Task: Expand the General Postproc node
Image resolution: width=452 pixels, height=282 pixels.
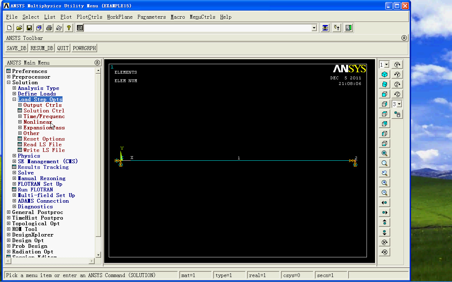Action: (9, 212)
